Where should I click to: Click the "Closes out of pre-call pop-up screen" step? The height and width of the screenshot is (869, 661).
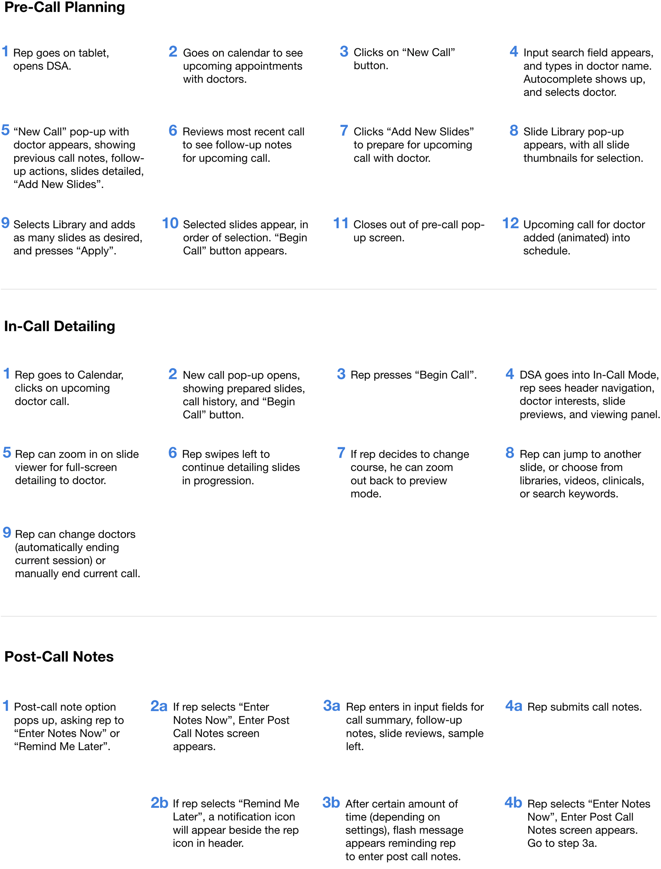coord(419,231)
